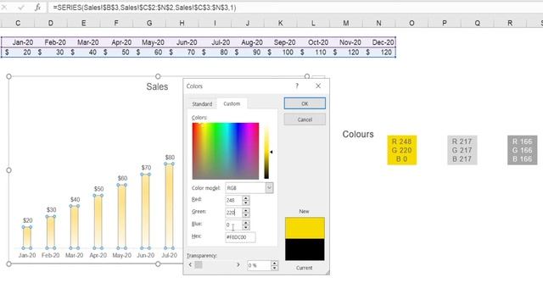543x305 pixels.
Task: Click the Sales chart title
Action: coord(157,86)
